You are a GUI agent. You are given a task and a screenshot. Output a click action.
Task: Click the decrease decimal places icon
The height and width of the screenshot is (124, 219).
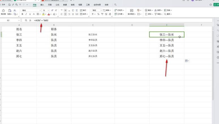coord(110,14)
